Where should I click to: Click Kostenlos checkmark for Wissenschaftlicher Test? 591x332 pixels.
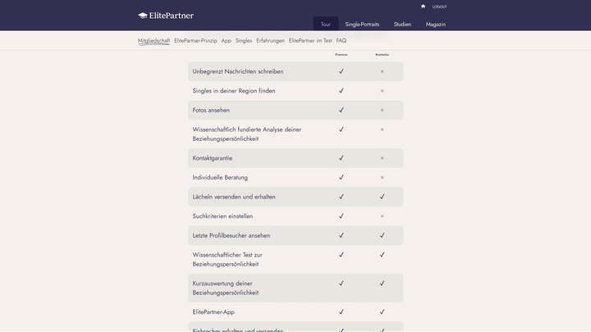(383, 255)
